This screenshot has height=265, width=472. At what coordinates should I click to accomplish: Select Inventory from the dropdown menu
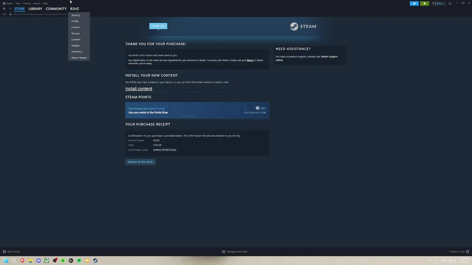coord(77,52)
